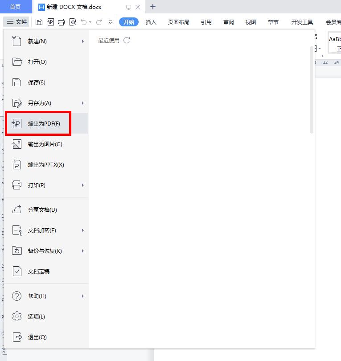Click the 最近使用 heading label
This screenshot has width=341, height=361.
[x=109, y=41]
